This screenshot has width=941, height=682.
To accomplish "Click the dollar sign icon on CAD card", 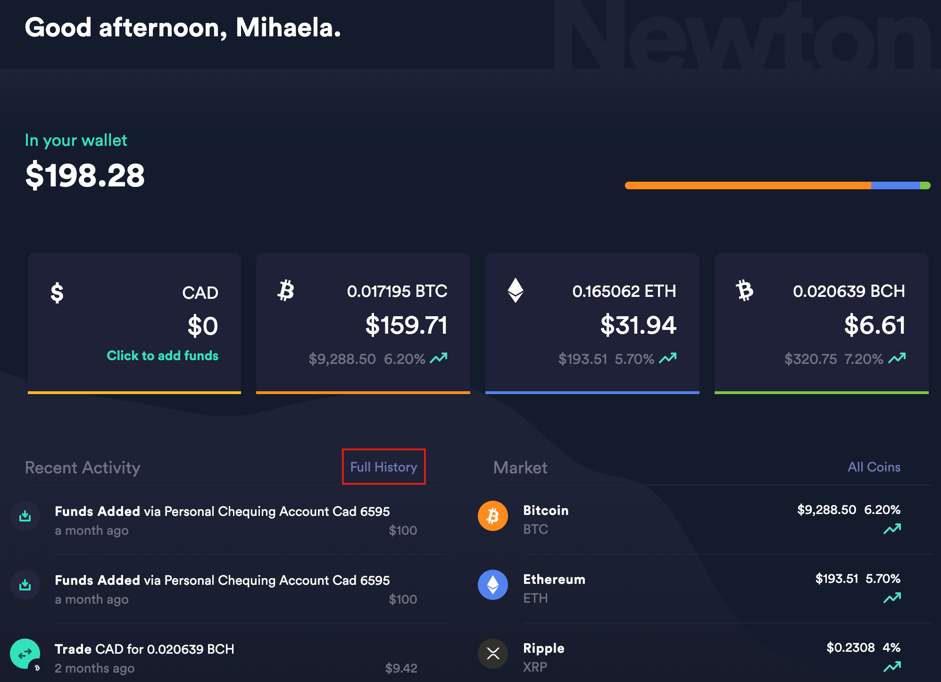I will (x=57, y=293).
